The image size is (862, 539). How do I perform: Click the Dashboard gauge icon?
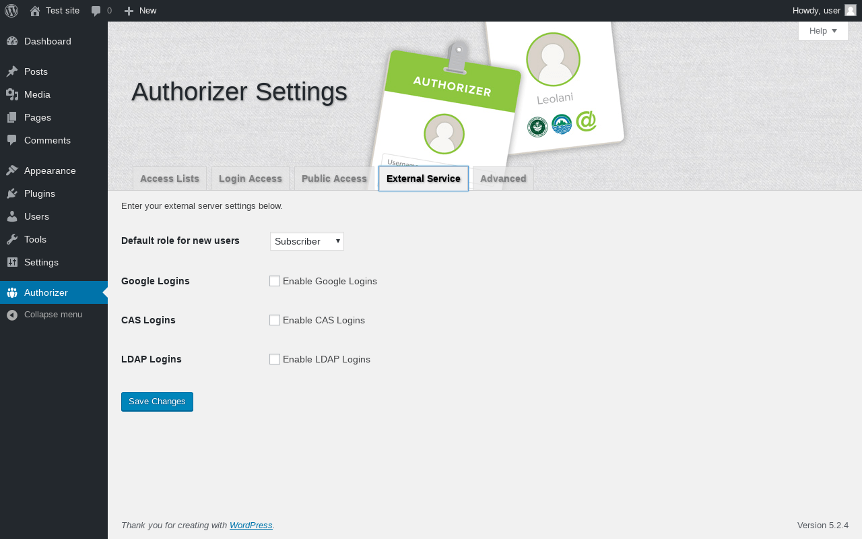pos(12,41)
